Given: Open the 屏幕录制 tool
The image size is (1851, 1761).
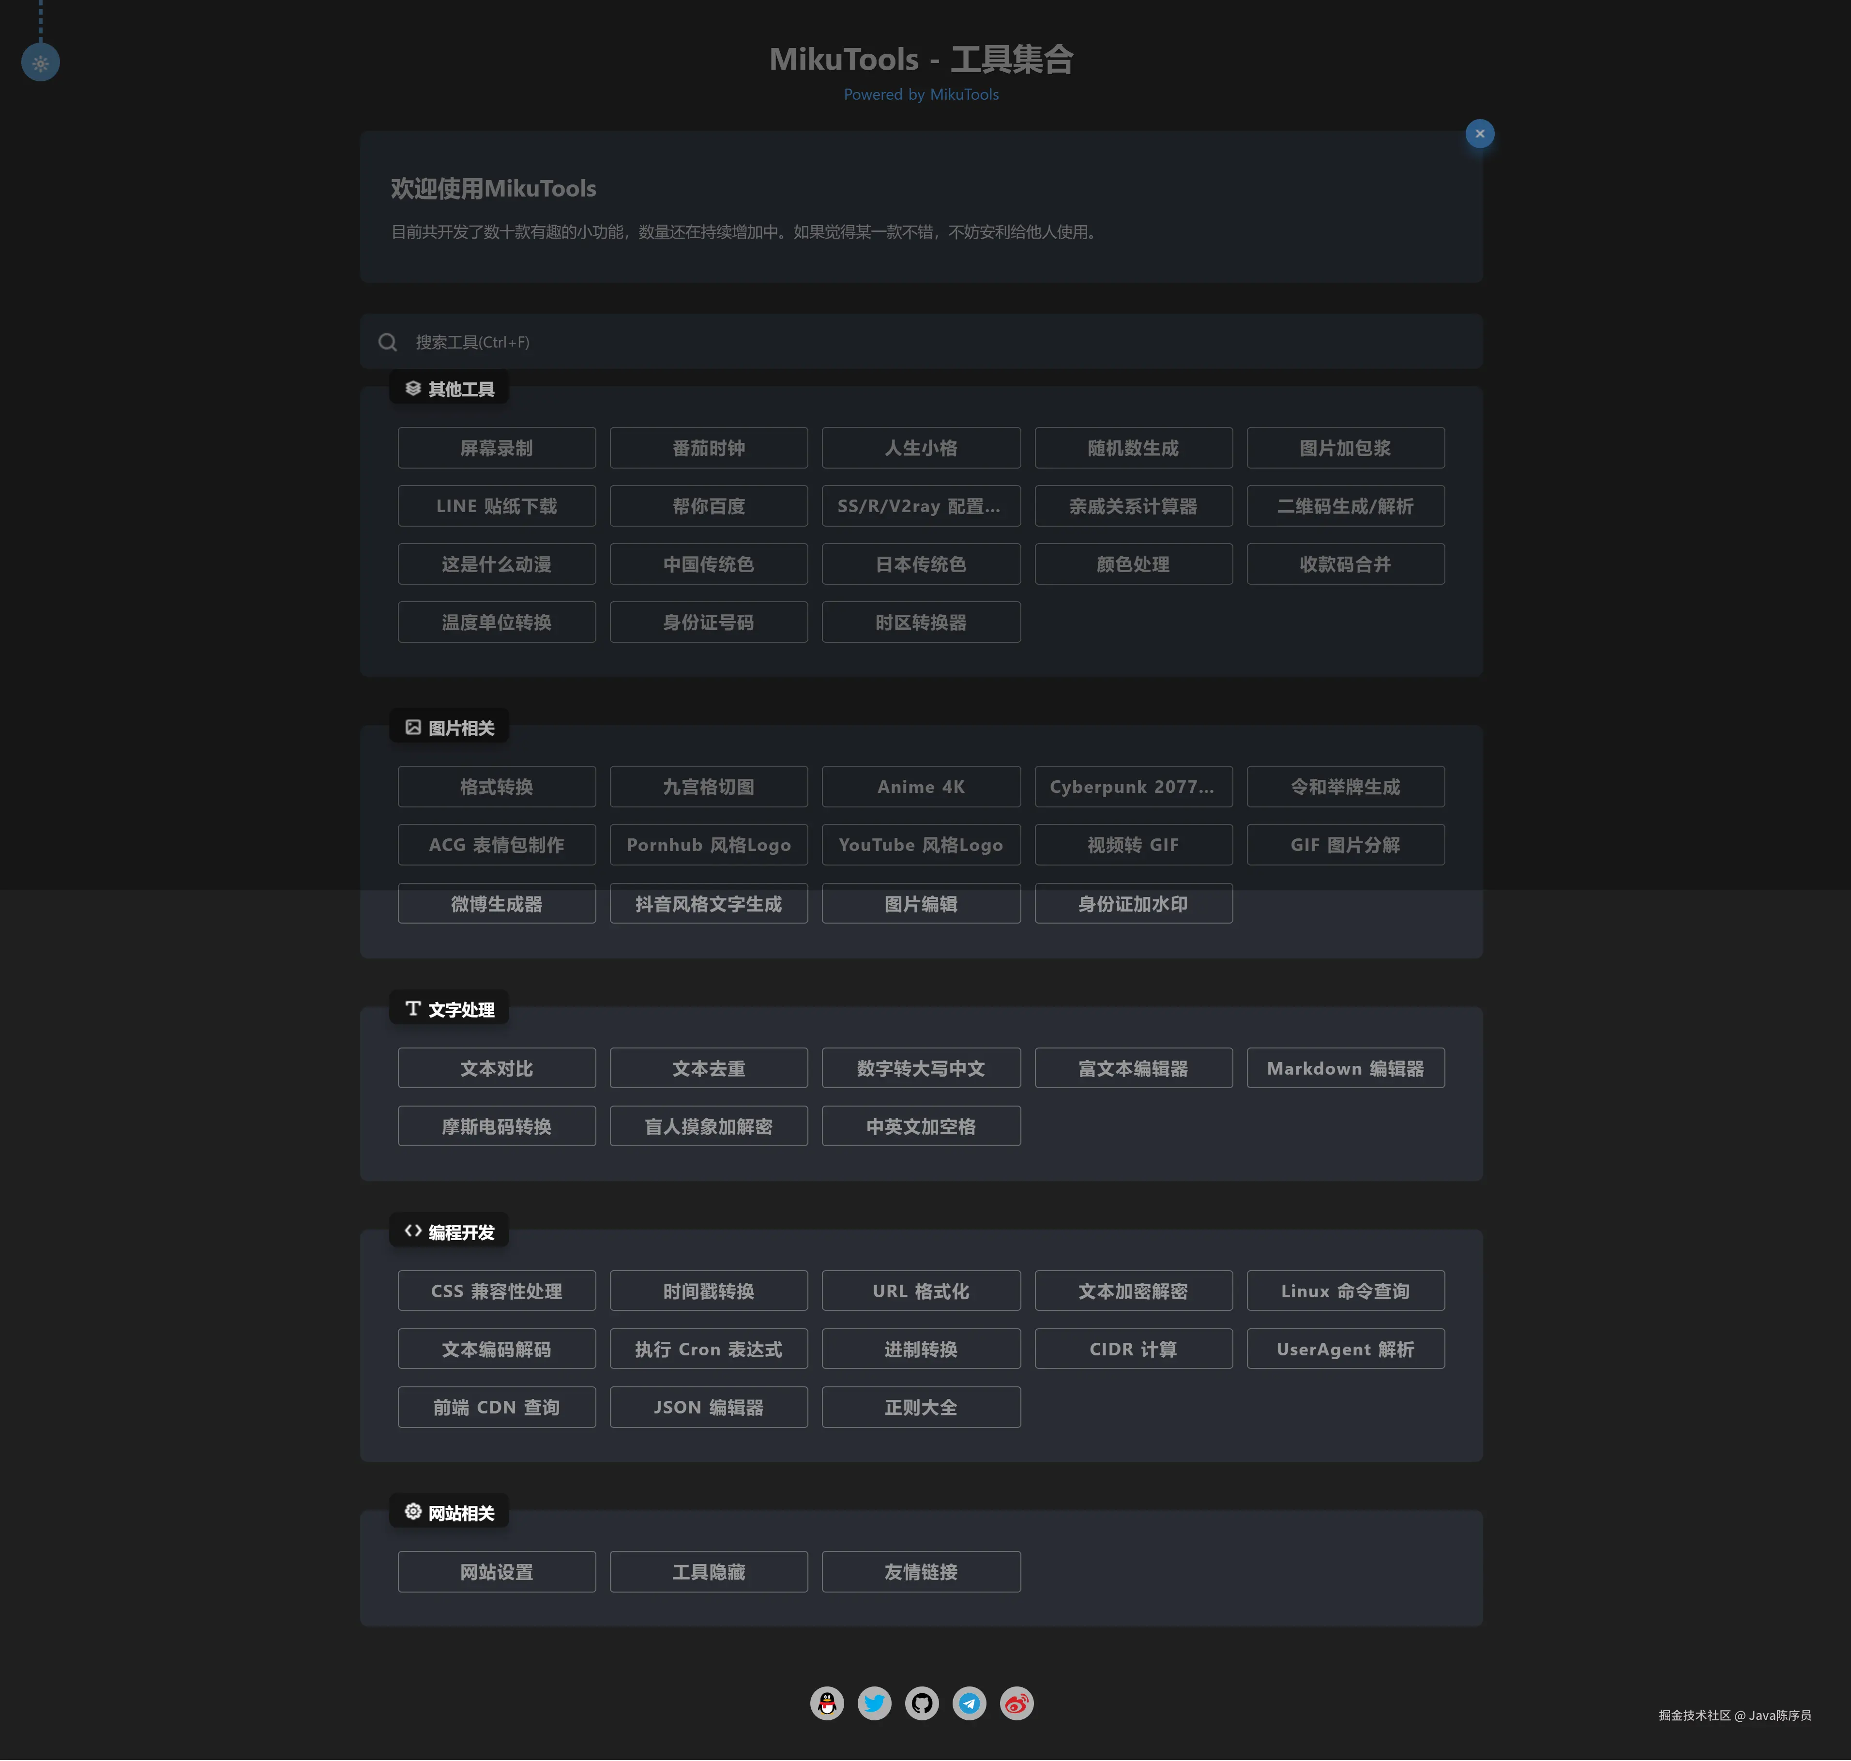Looking at the screenshot, I should pyautogui.click(x=496, y=448).
